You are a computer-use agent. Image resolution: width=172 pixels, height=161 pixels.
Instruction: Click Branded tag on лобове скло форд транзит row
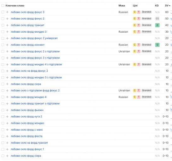[146, 25]
